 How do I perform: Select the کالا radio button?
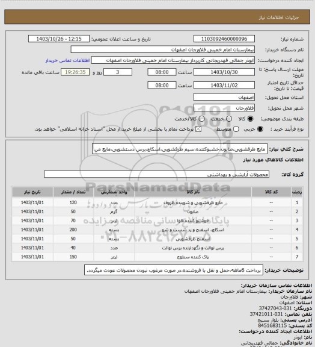pyautogui.click(x=250, y=119)
